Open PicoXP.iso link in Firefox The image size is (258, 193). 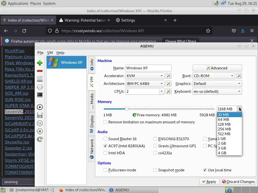pyautogui.click(x=14, y=51)
